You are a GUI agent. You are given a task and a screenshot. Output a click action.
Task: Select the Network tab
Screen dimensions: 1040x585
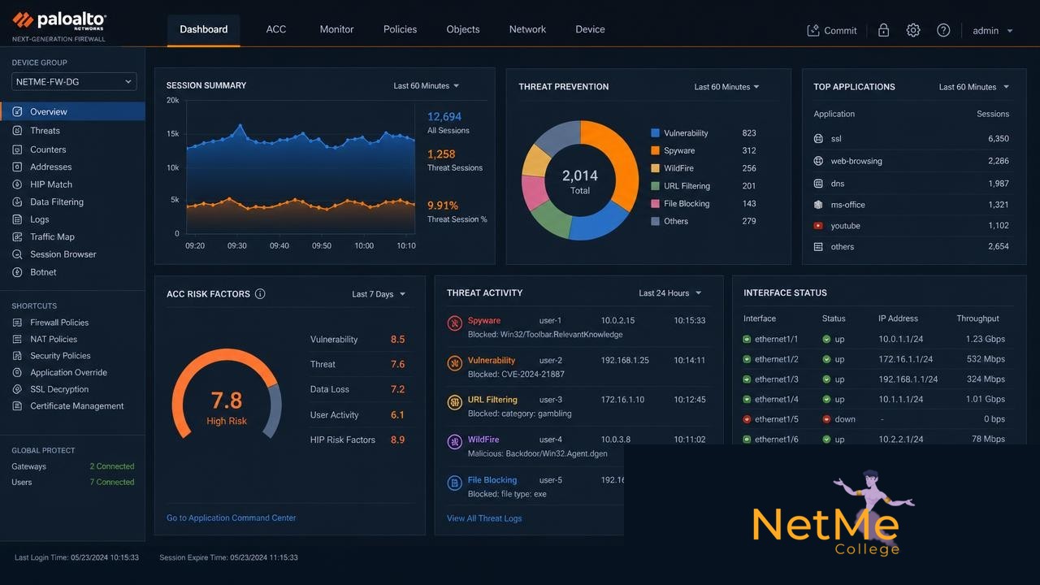[527, 29]
